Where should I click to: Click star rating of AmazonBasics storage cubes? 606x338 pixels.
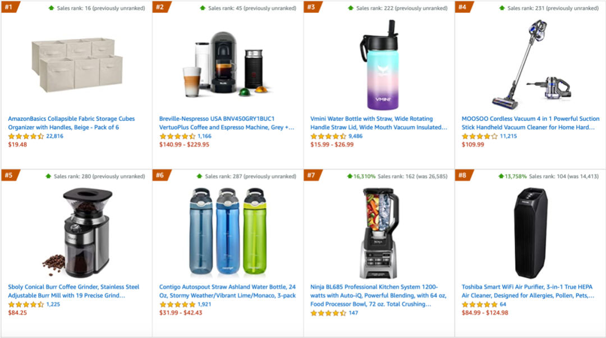click(x=26, y=136)
